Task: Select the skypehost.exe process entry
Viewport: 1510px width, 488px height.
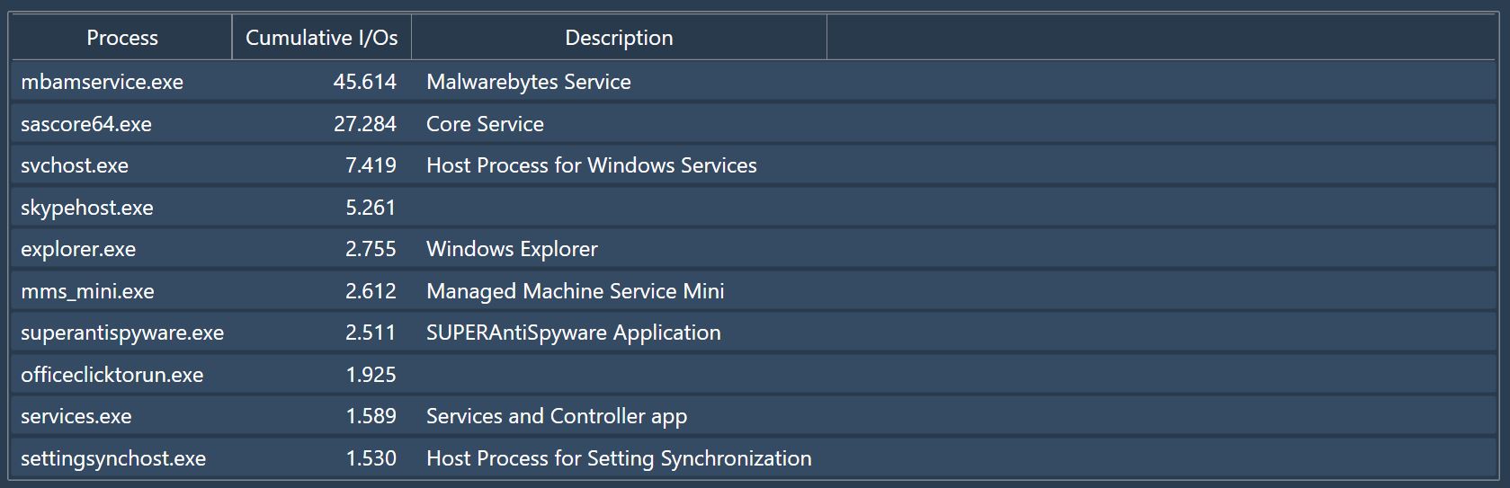Action: 87,208
